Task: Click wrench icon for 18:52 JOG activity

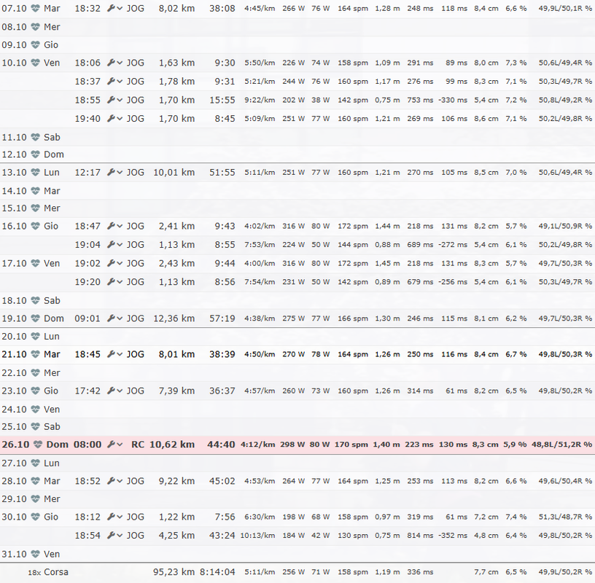Action: 111,481
